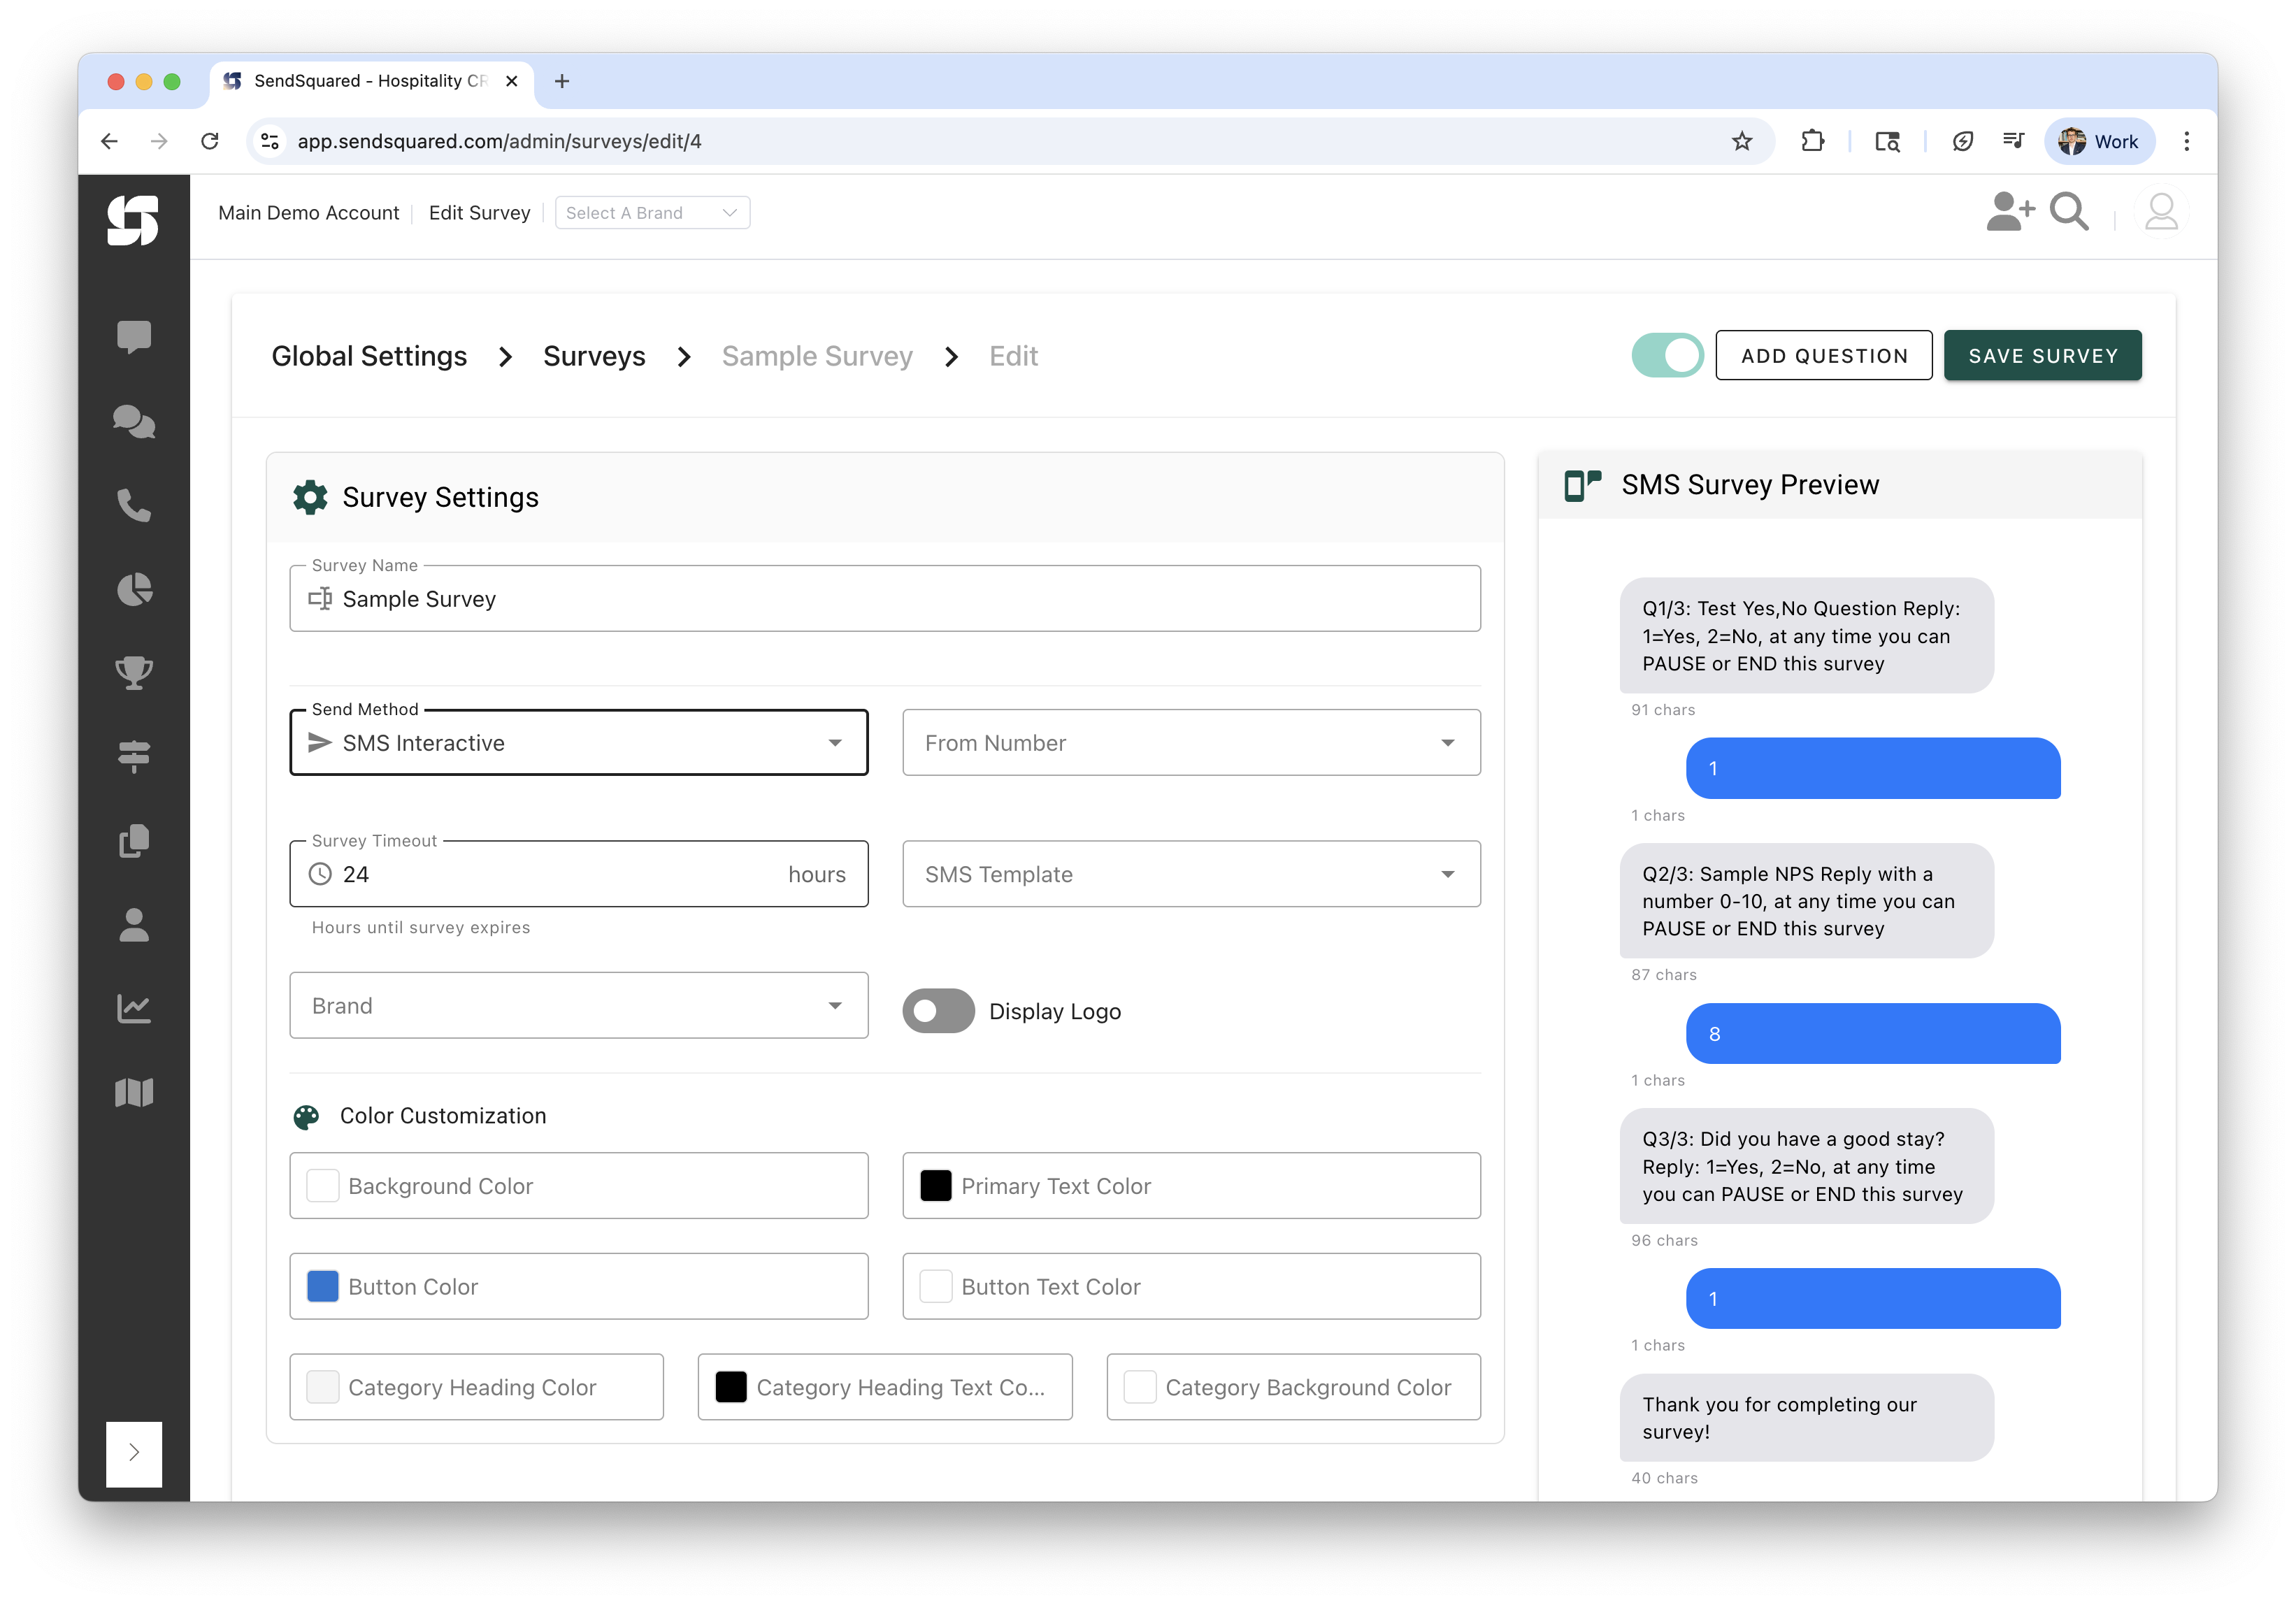Open the pie chart reporting section
Viewport: 2296px width, 1605px height.
[135, 589]
